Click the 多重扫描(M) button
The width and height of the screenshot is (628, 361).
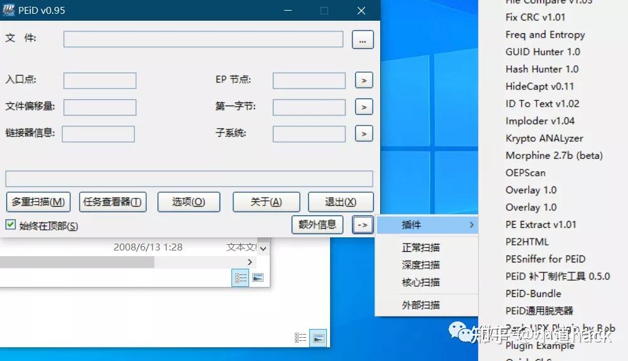point(38,202)
